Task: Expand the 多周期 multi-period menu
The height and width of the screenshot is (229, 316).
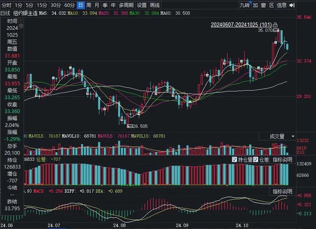Action: coord(126,5)
